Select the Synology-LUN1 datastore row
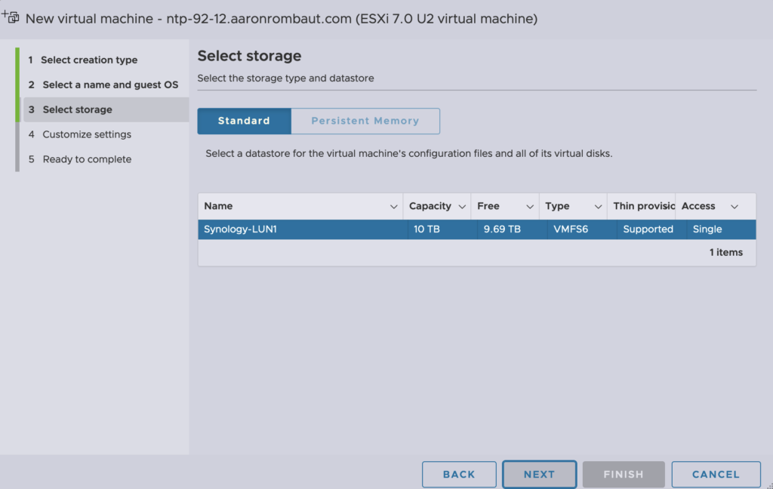This screenshot has height=489, width=773. (302, 229)
